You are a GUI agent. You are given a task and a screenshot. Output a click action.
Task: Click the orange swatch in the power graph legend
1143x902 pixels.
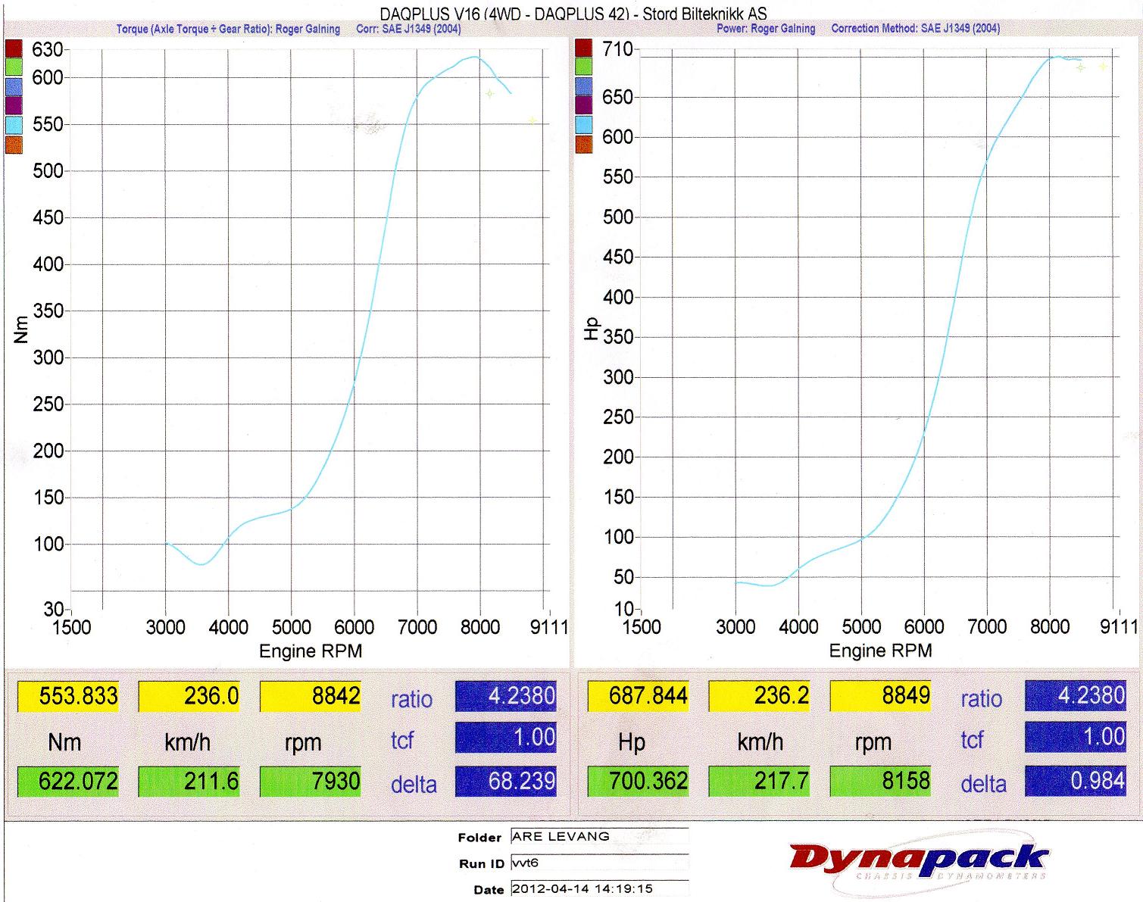click(584, 144)
